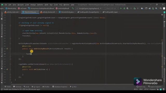Open the Refactor menu
166x93 pixels.
coord(40,5)
